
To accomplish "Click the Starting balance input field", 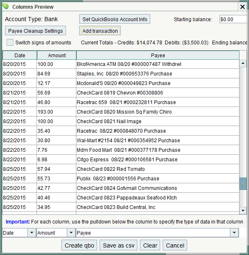I will pos(233,19).
